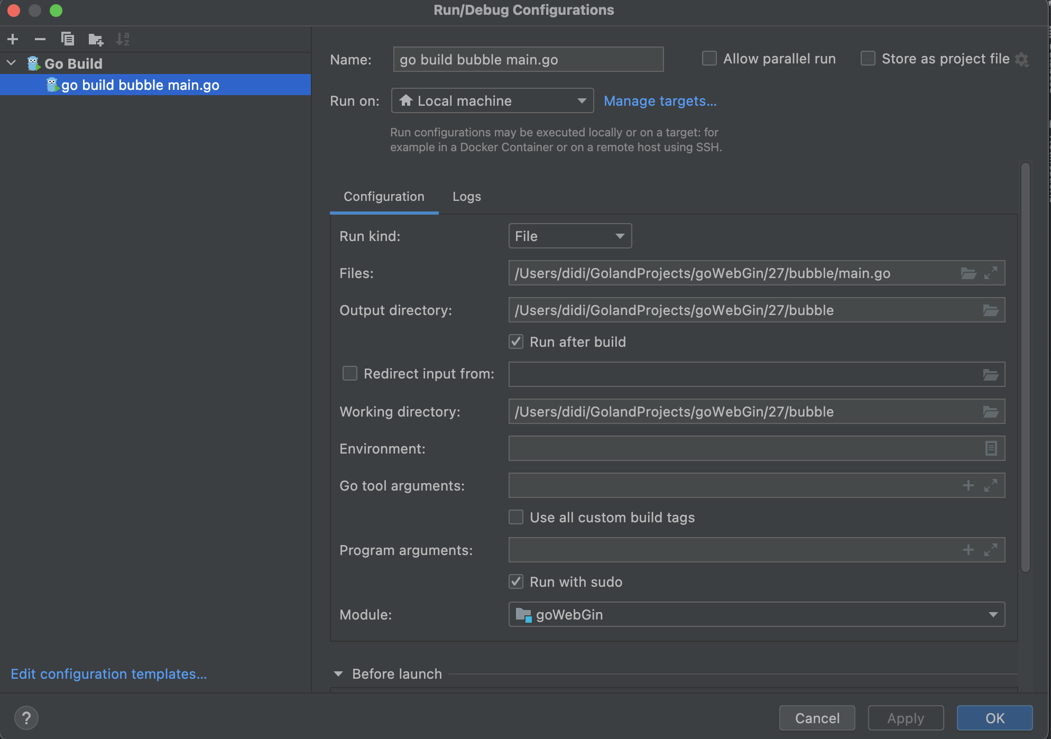The width and height of the screenshot is (1051, 739).
Task: Open Environment variables editor icon
Action: tap(991, 448)
